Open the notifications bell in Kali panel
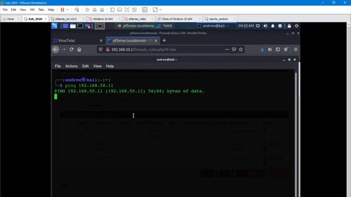This screenshot has width=351, height=197. click(x=273, y=26)
